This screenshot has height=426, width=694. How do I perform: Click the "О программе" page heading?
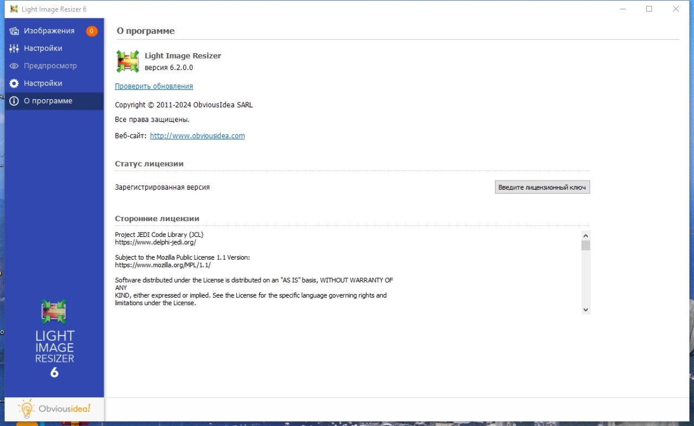point(145,31)
